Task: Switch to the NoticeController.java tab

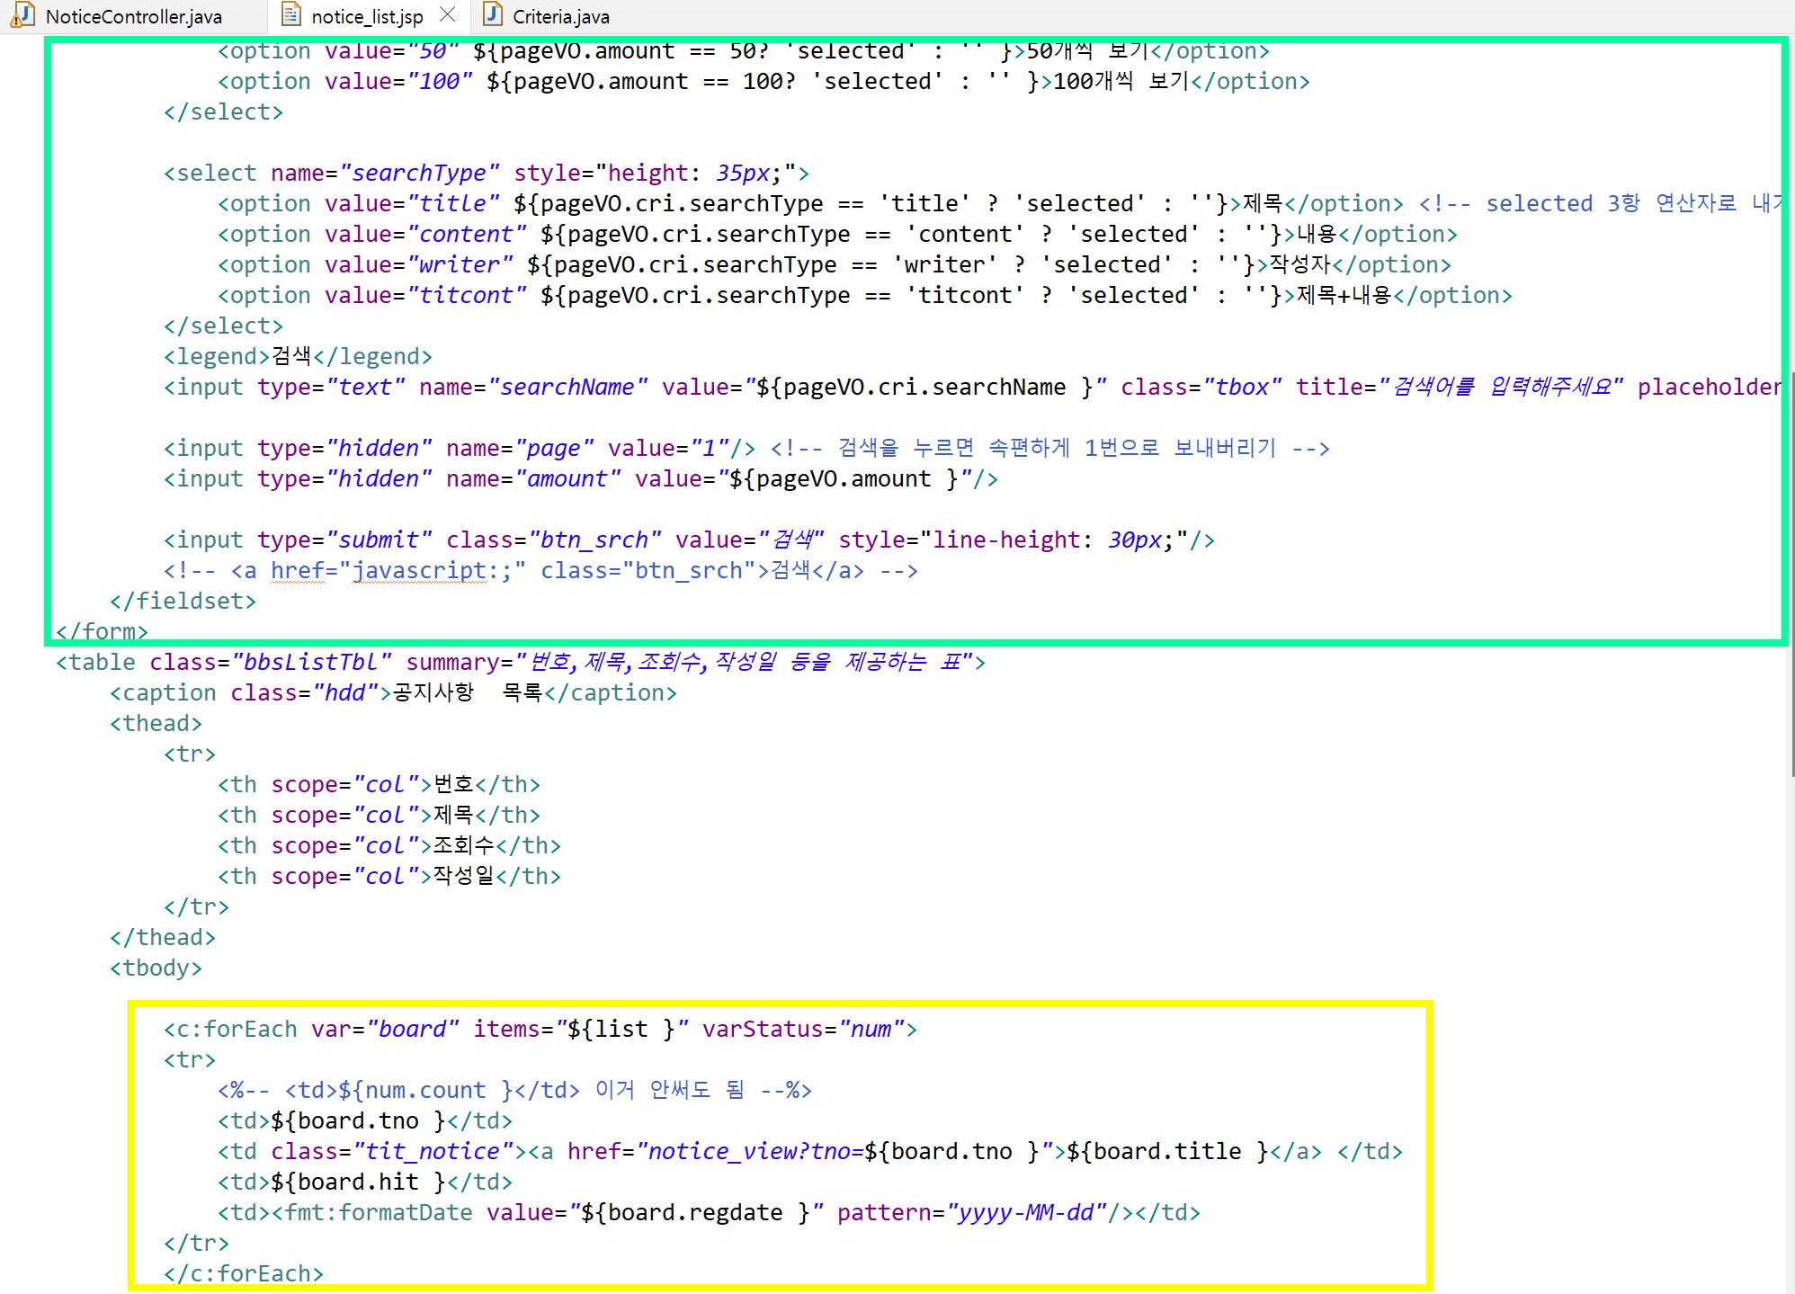Action: point(133,17)
